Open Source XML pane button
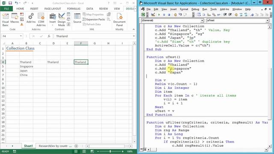Viewport: 274px width, 154px height. (77, 18)
